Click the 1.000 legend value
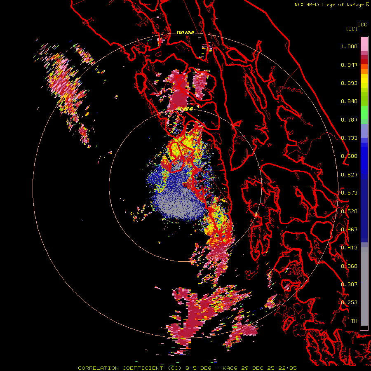 pos(349,46)
